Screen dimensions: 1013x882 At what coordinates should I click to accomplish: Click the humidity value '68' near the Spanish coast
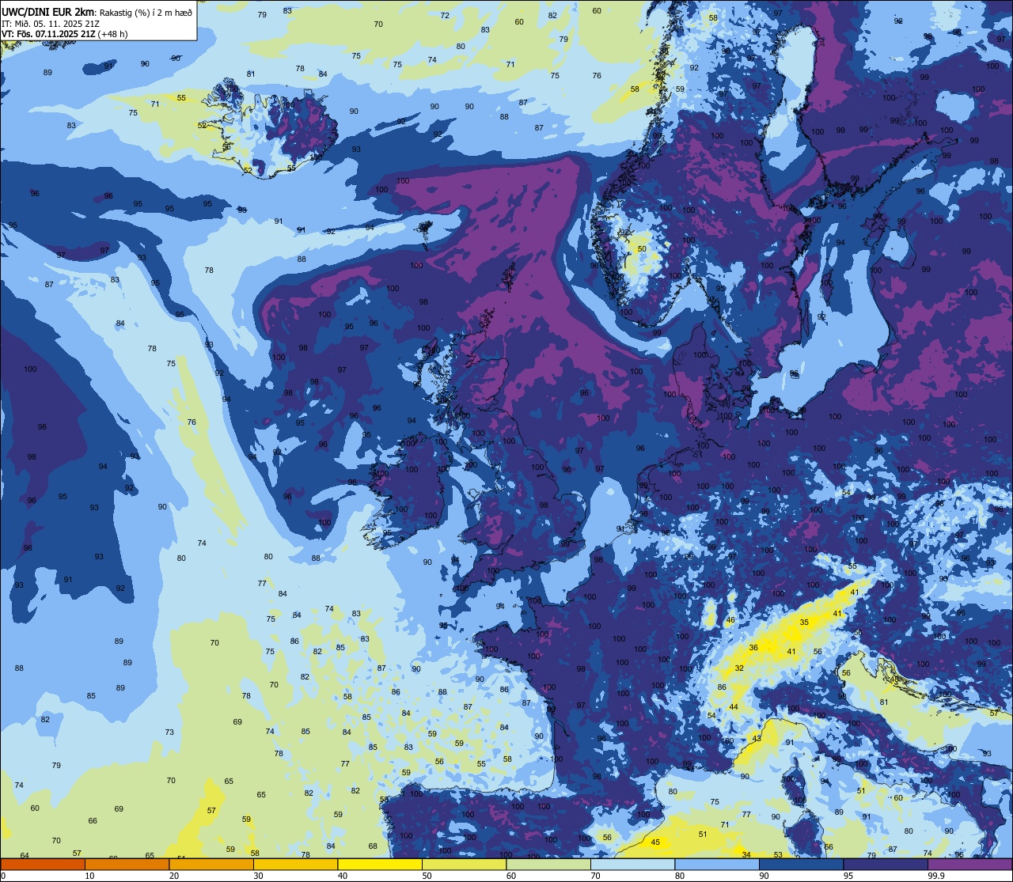[373, 846]
